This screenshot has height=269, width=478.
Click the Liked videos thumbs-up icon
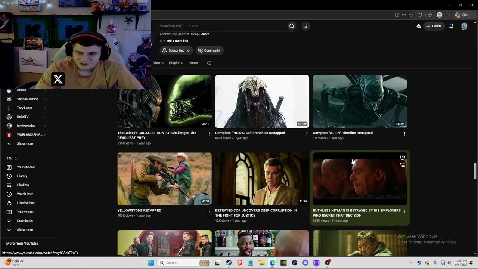coord(9,203)
